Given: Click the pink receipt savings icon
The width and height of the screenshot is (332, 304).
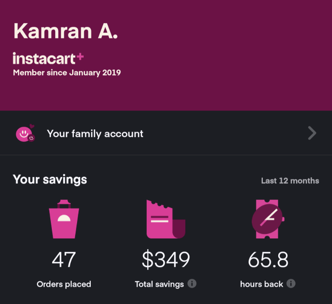Looking at the screenshot, I should coord(166,219).
